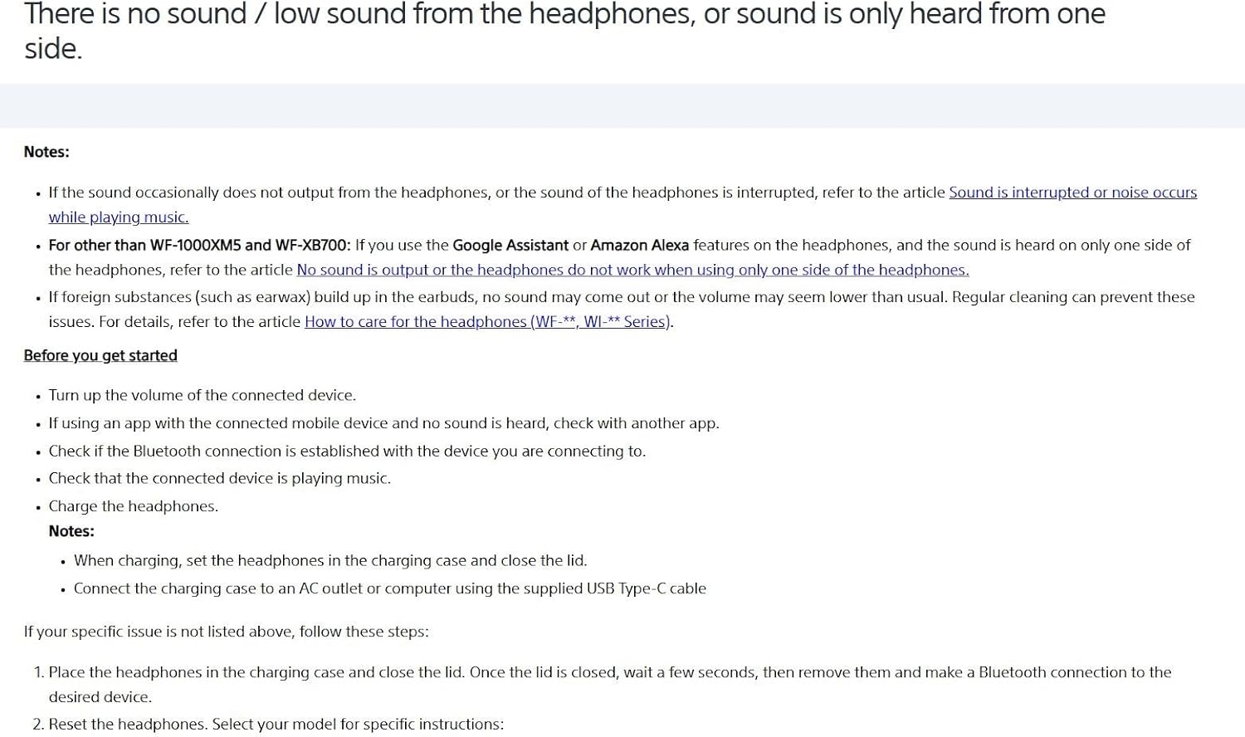This screenshot has width=1245, height=737.
Task: Click the "check with another app" bullet
Action: click(x=383, y=423)
